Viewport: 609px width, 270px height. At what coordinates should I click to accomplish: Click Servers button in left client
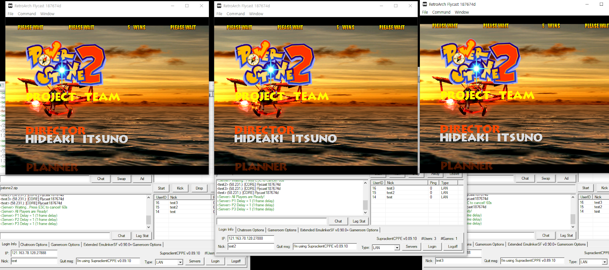[x=194, y=261]
